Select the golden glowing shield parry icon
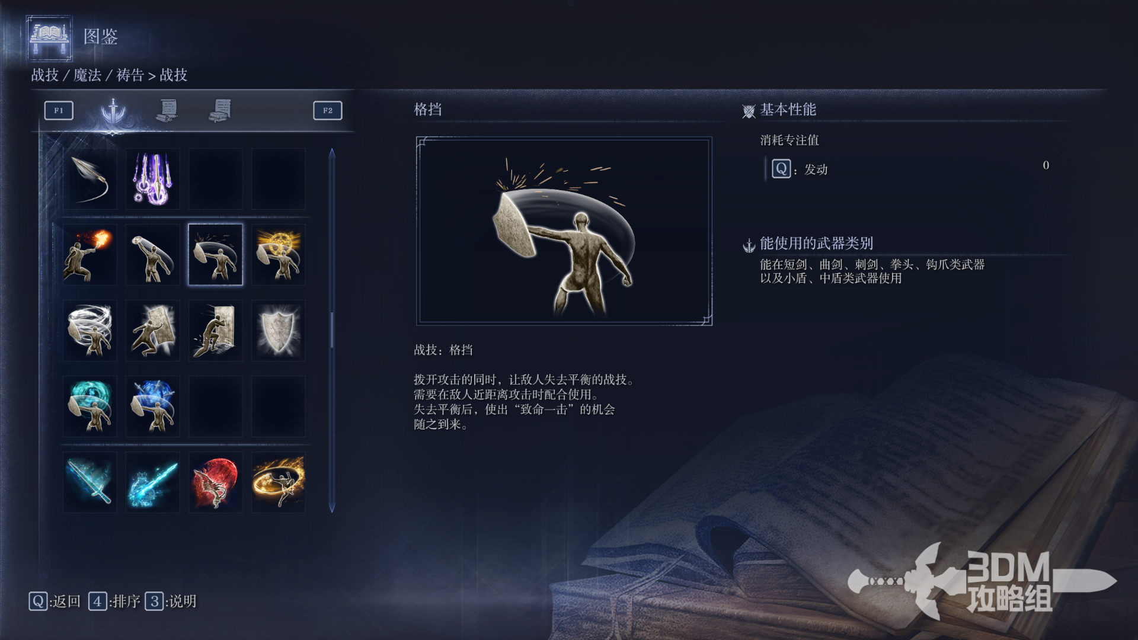The width and height of the screenshot is (1138, 640). pyautogui.click(x=279, y=255)
